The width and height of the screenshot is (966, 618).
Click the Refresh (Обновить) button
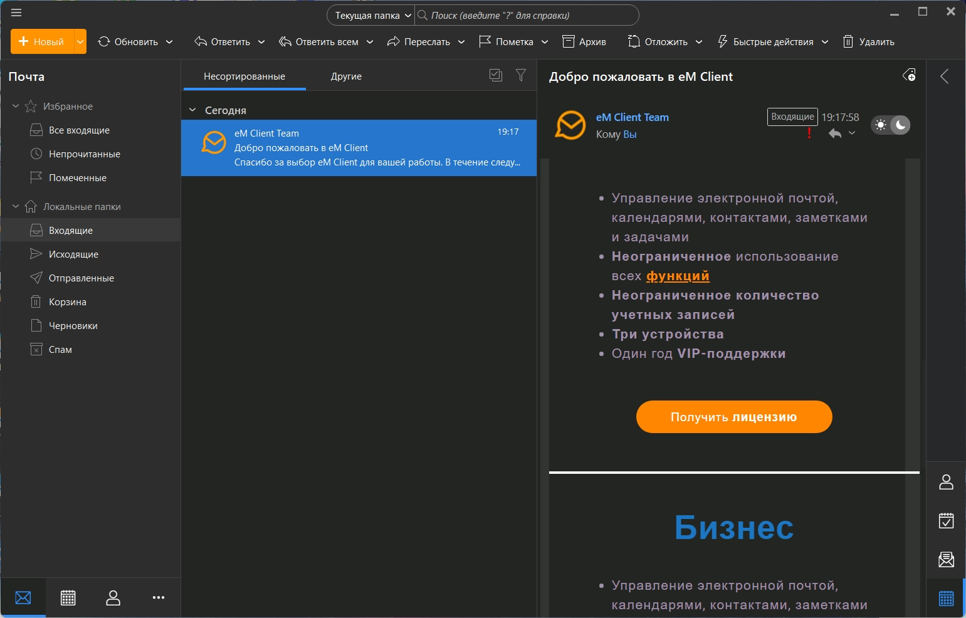click(x=128, y=42)
